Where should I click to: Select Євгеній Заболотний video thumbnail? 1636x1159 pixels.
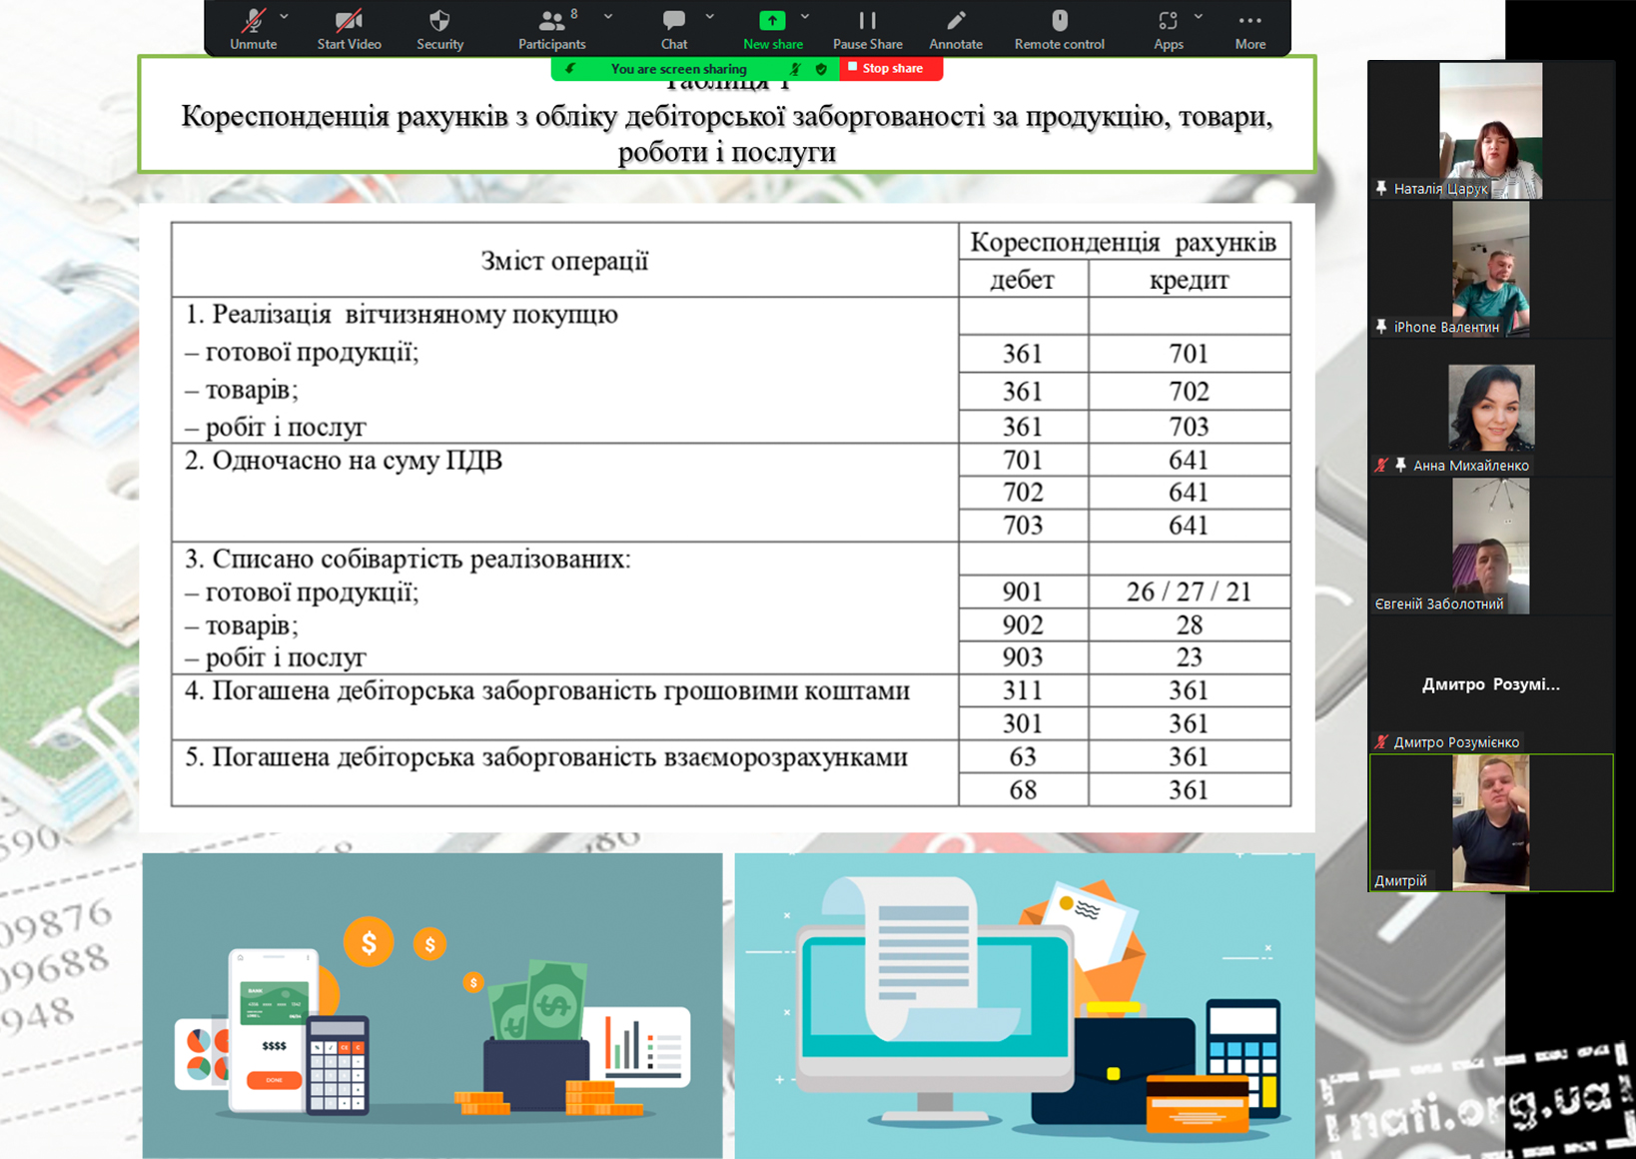pyautogui.click(x=1490, y=546)
